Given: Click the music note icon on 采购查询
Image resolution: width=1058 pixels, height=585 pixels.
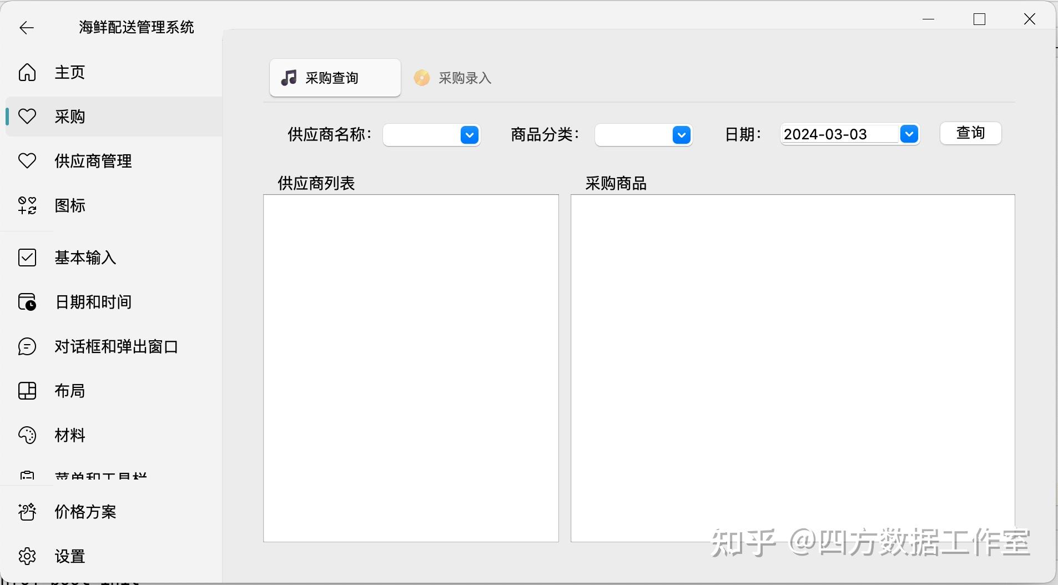Looking at the screenshot, I should pos(288,78).
